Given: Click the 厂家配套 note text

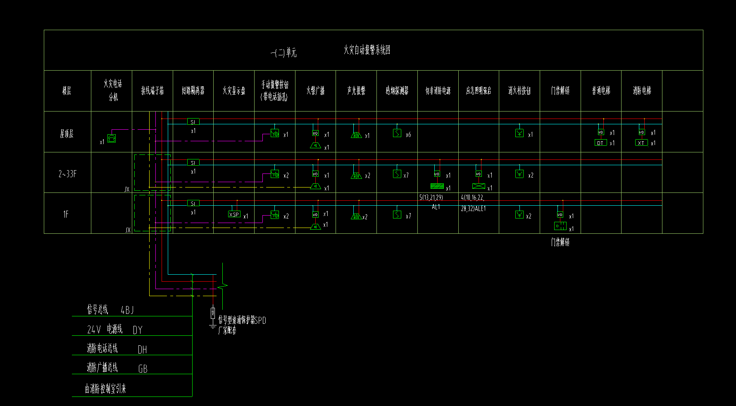Looking at the screenshot, I should tap(227, 330).
